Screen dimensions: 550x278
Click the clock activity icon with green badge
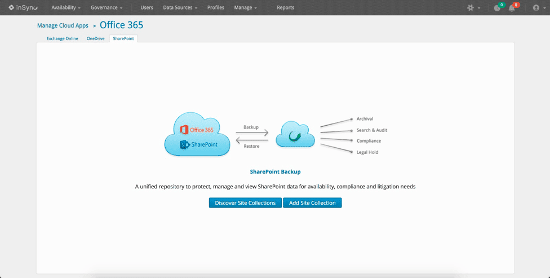pos(496,8)
